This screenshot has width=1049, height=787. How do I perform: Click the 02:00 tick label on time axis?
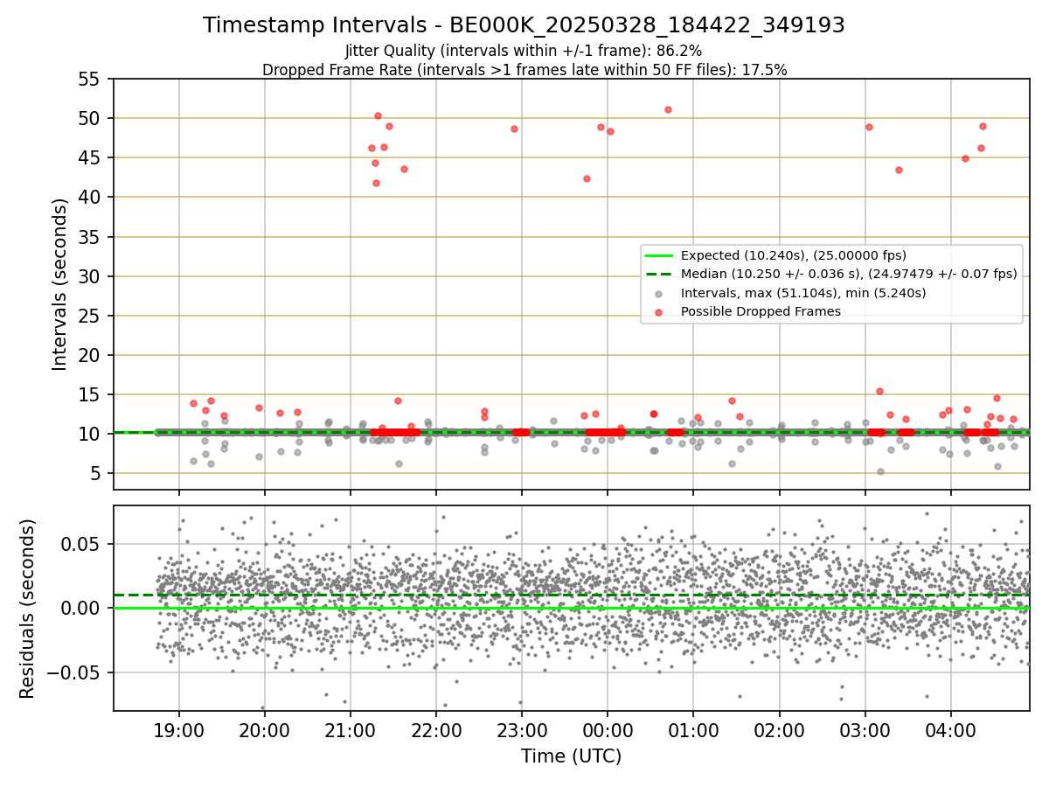tap(779, 730)
